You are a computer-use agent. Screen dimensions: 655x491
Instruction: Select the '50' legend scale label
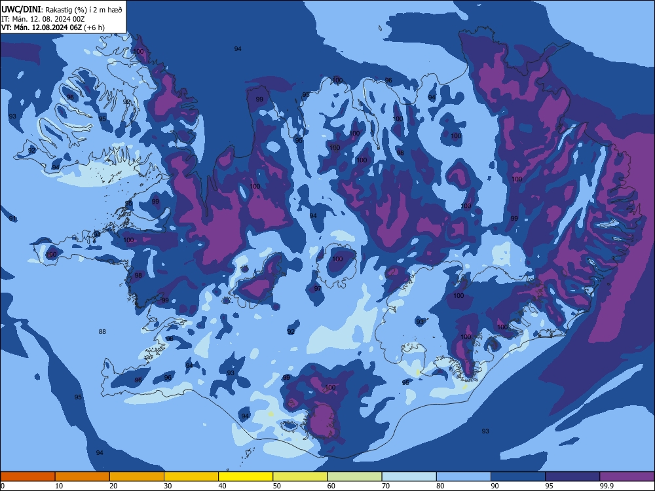coord(277,486)
